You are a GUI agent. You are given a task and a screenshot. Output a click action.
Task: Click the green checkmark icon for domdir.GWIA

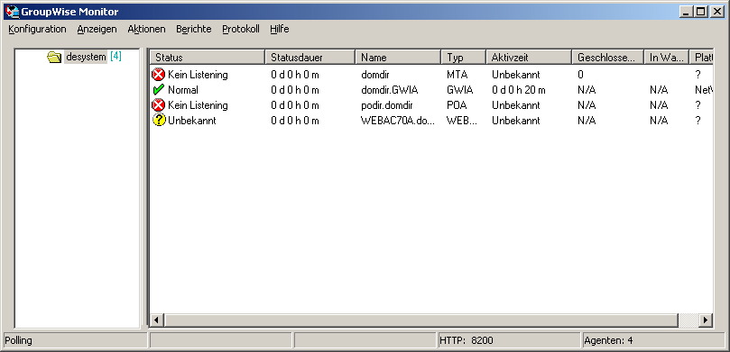[x=159, y=90]
